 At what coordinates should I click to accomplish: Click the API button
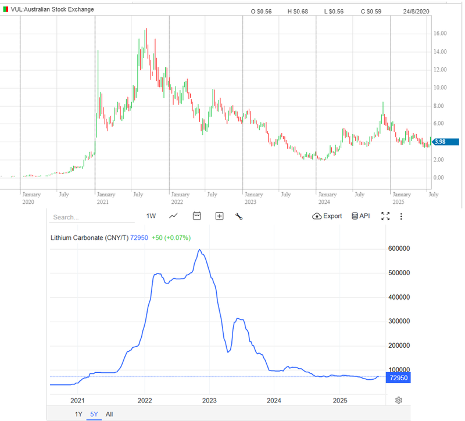click(x=360, y=216)
